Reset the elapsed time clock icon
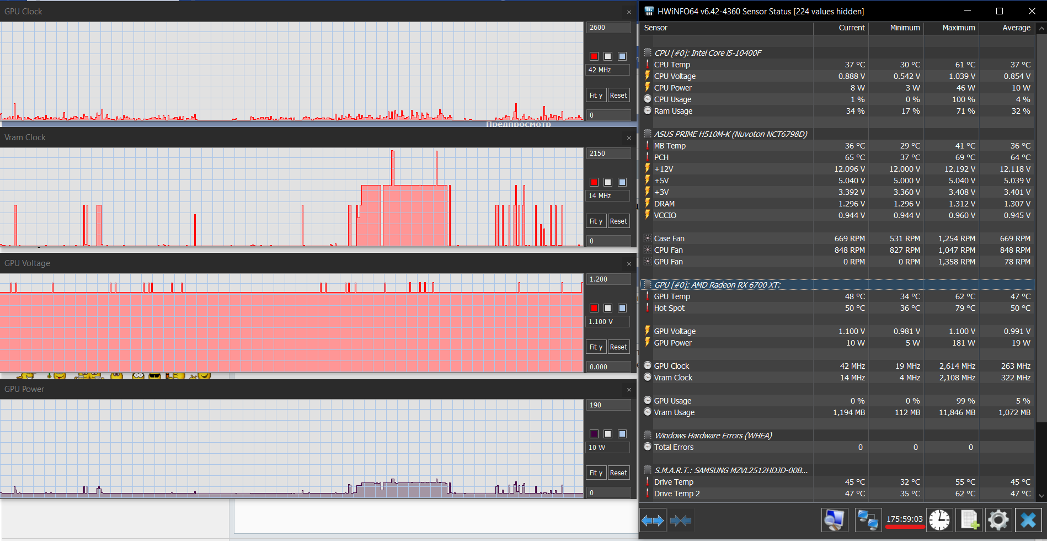Viewport: 1047px width, 541px height. tap(939, 520)
